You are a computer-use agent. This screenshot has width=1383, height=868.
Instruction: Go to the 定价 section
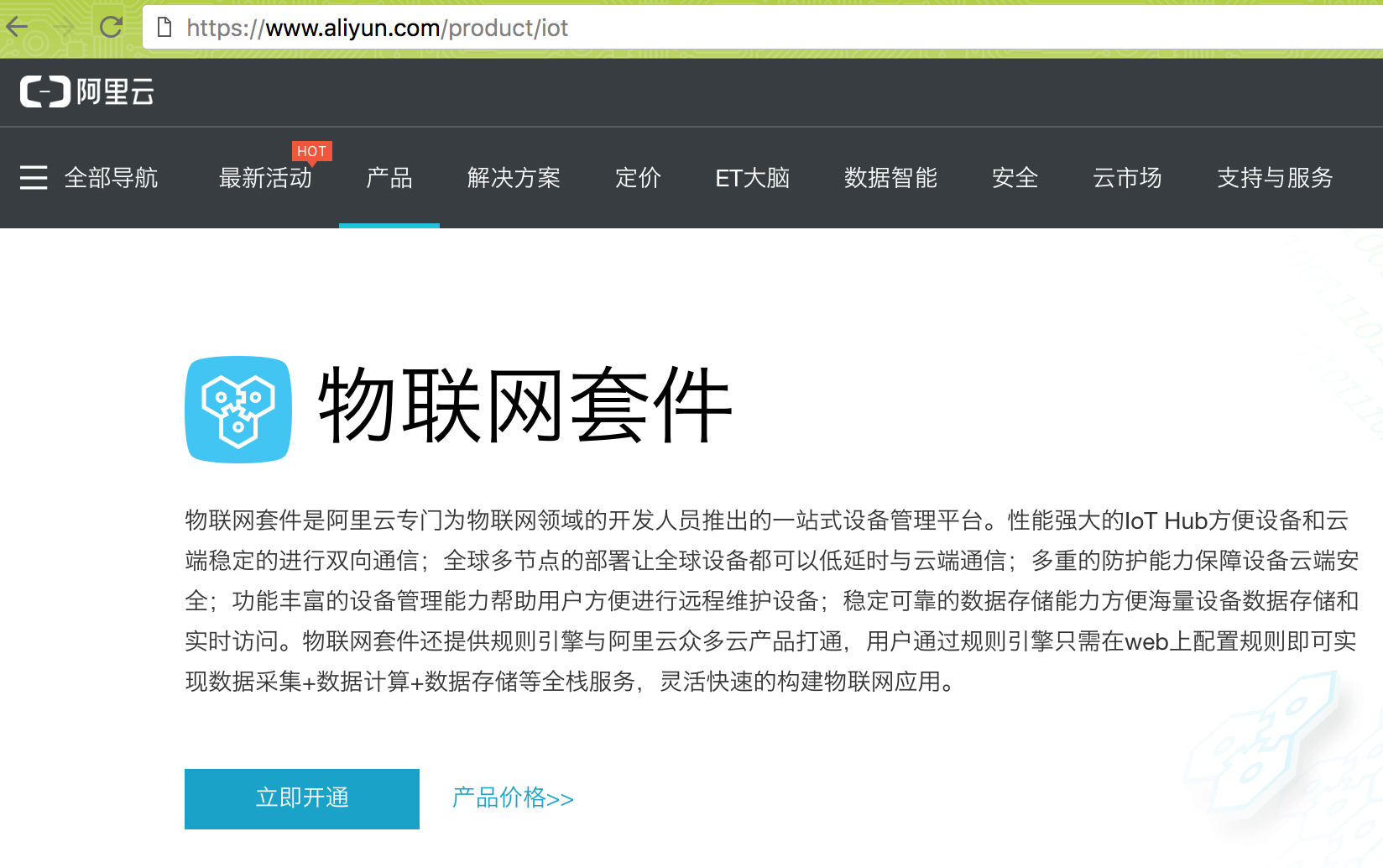[638, 178]
